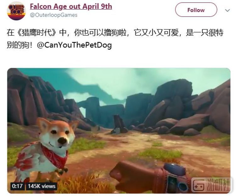Image resolution: width=236 pixels, height=196 pixels.
Task: Open the 'Falcon Age out April 9th' profile name
Action: click(71, 7)
